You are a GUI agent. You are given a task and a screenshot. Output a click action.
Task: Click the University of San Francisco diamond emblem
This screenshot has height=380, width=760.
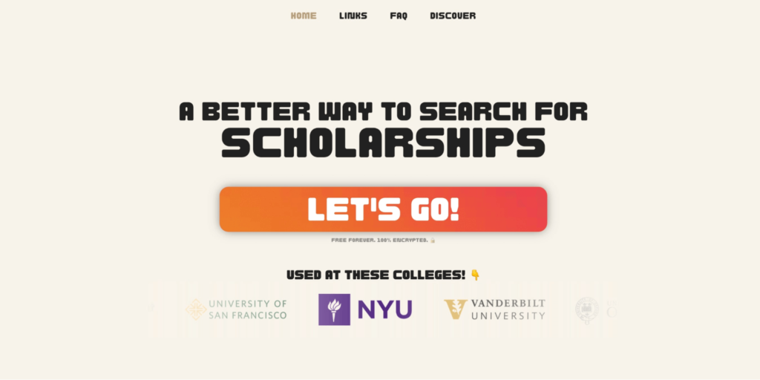point(196,309)
